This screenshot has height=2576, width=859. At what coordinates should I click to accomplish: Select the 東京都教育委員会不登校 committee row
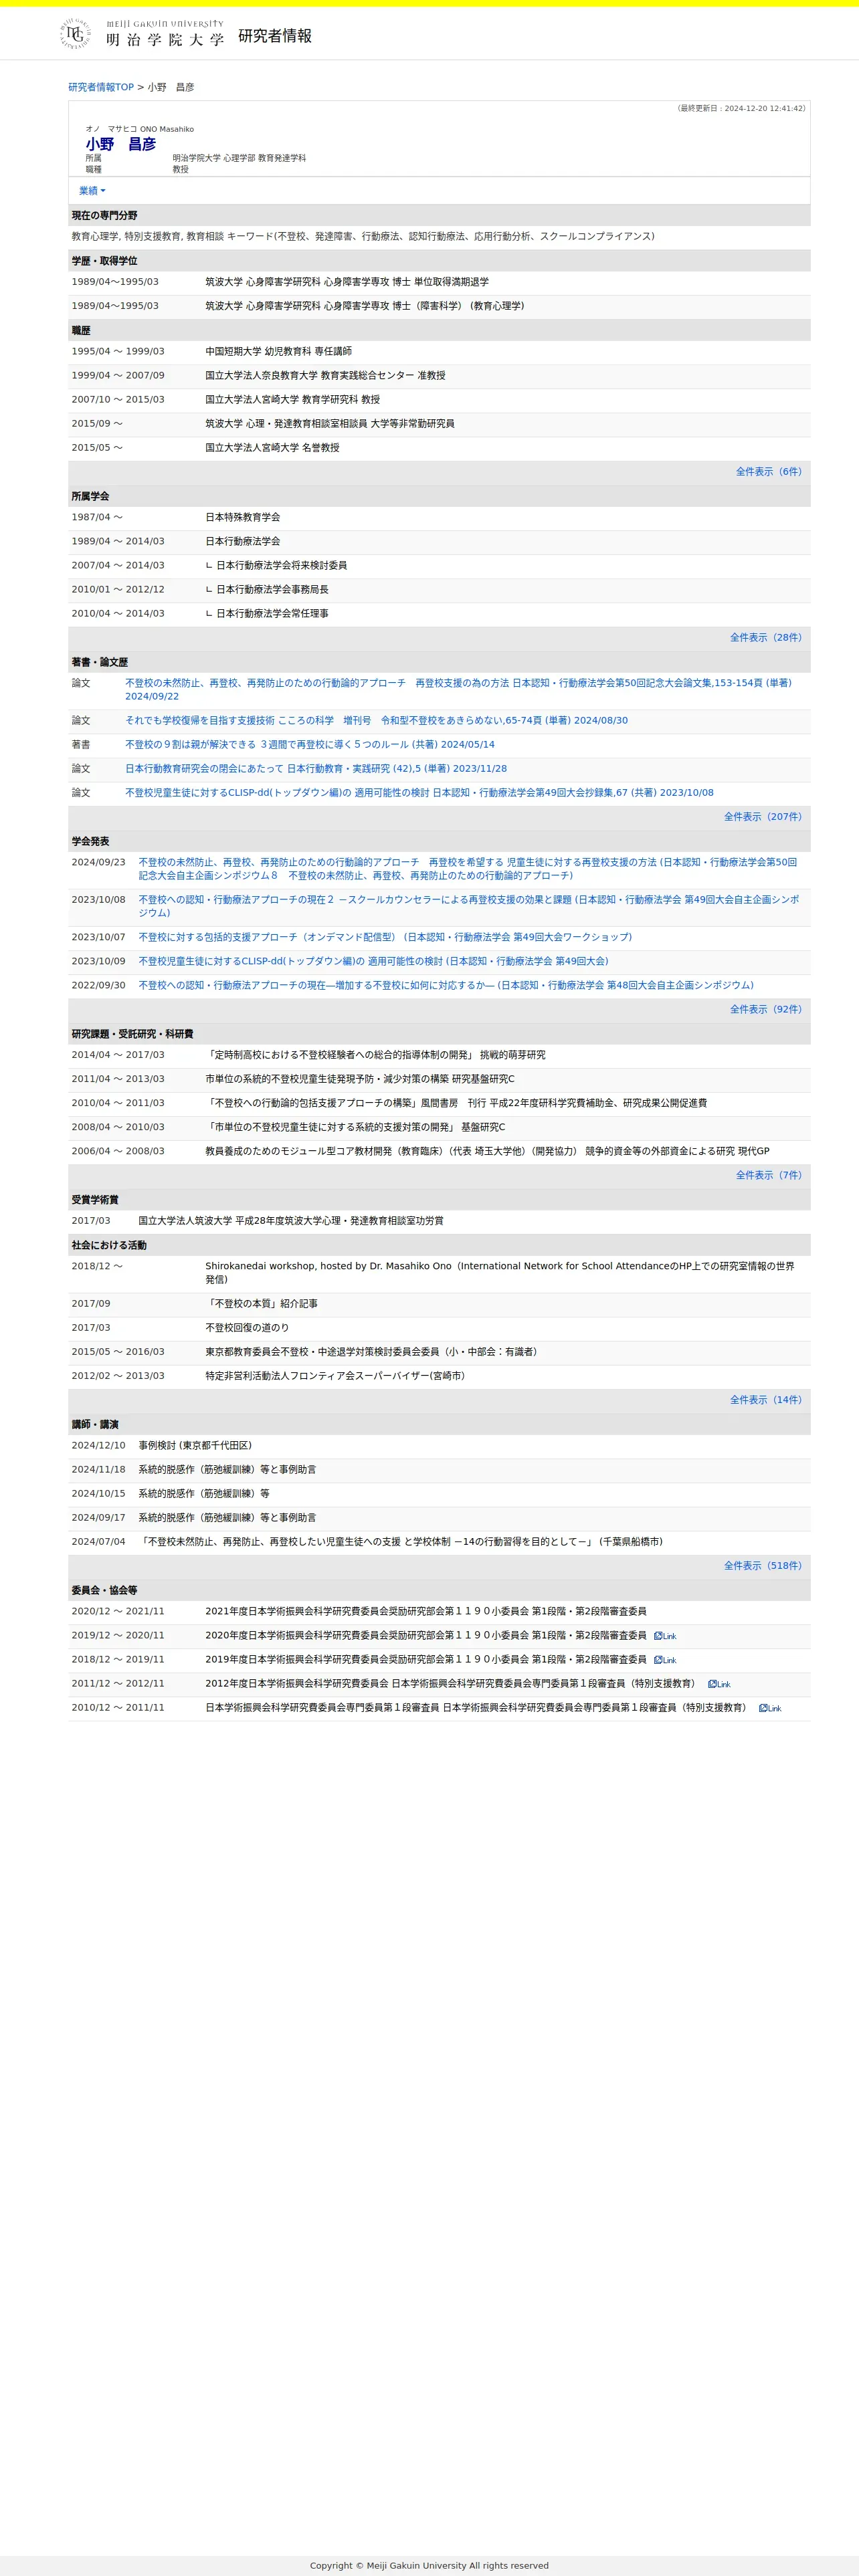click(439, 1352)
